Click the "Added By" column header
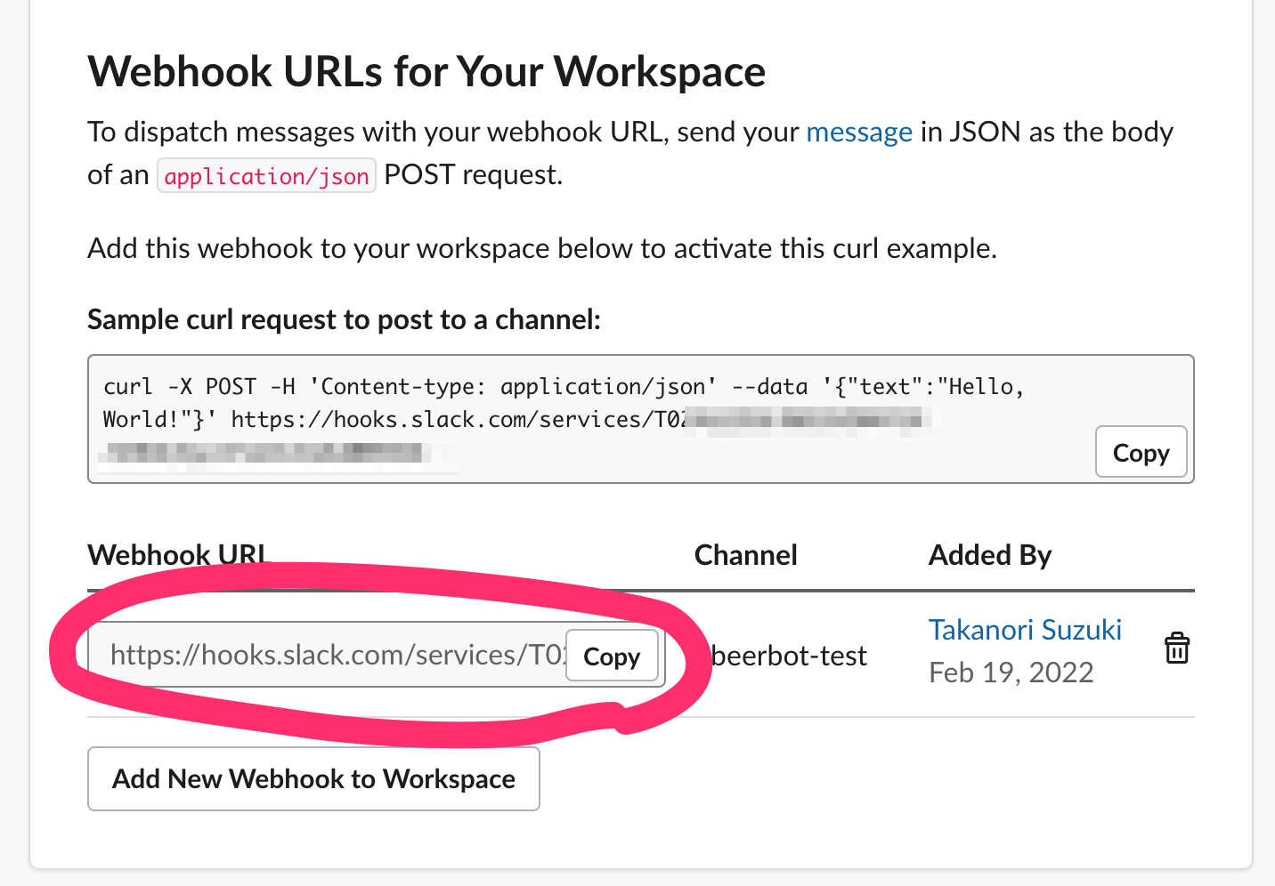 pos(989,555)
